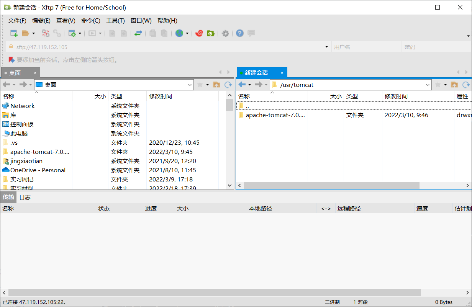Click the New Session toolbar icon
Viewport: 472px width, 307px height.
(14, 33)
